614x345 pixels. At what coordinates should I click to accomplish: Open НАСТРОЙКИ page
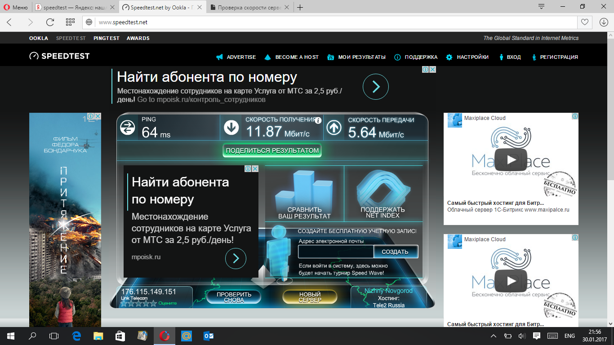click(x=467, y=57)
